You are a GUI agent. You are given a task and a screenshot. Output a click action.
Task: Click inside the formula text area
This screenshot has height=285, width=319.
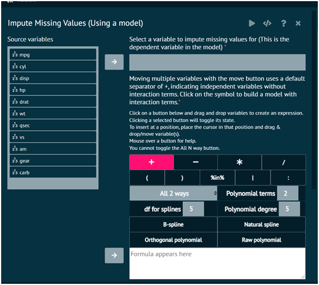(217, 263)
